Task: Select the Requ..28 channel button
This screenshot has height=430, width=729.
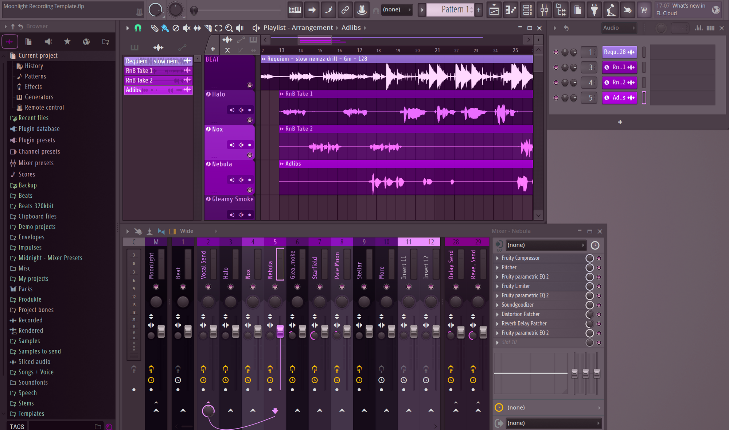Action: (619, 52)
